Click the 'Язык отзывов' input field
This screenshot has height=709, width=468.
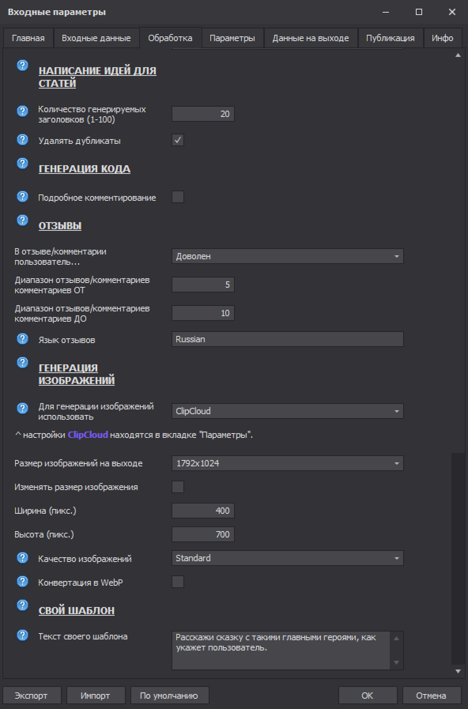click(x=287, y=339)
